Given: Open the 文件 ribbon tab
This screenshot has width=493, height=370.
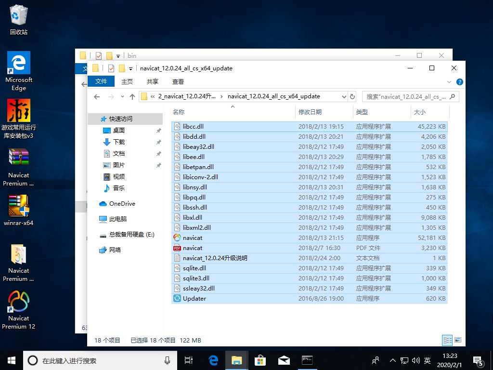Looking at the screenshot, I should (101, 81).
